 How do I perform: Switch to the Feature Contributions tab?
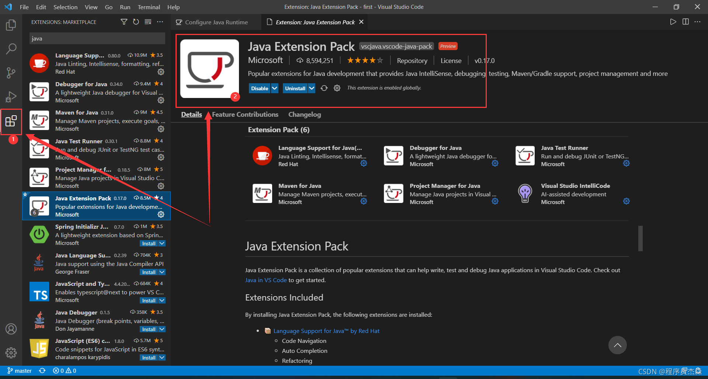point(245,115)
